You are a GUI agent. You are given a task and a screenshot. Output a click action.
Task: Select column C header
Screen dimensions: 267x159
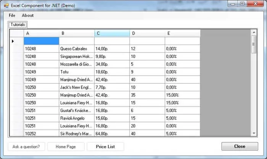(x=112, y=33)
